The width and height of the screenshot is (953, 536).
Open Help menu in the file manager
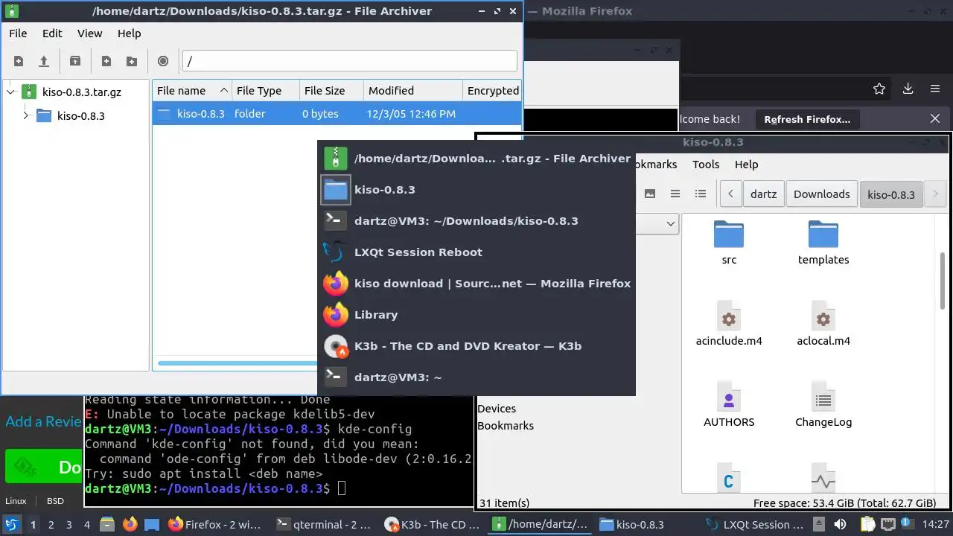tap(746, 165)
